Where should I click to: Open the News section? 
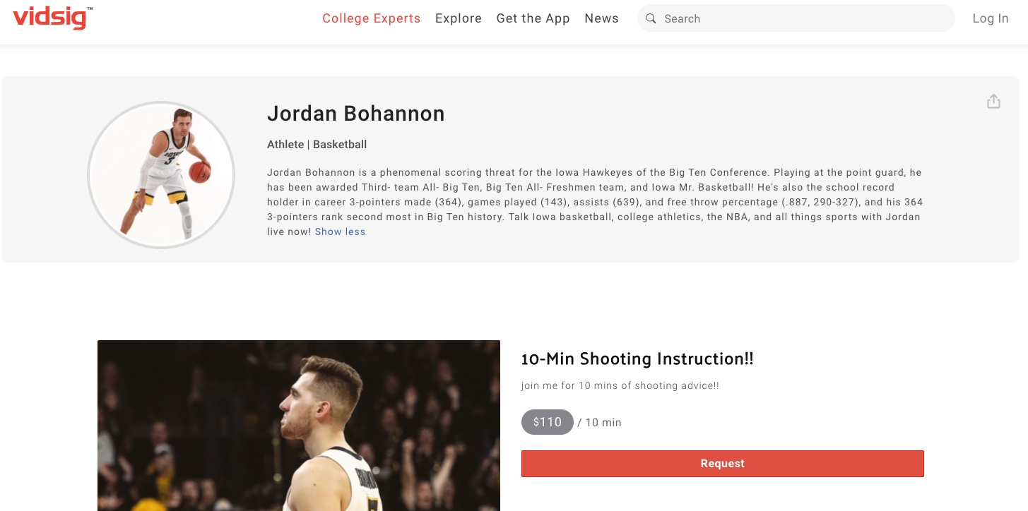[601, 19]
